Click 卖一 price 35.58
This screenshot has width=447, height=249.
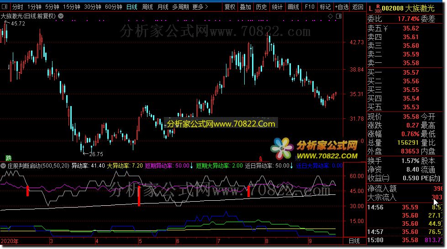click(411, 63)
